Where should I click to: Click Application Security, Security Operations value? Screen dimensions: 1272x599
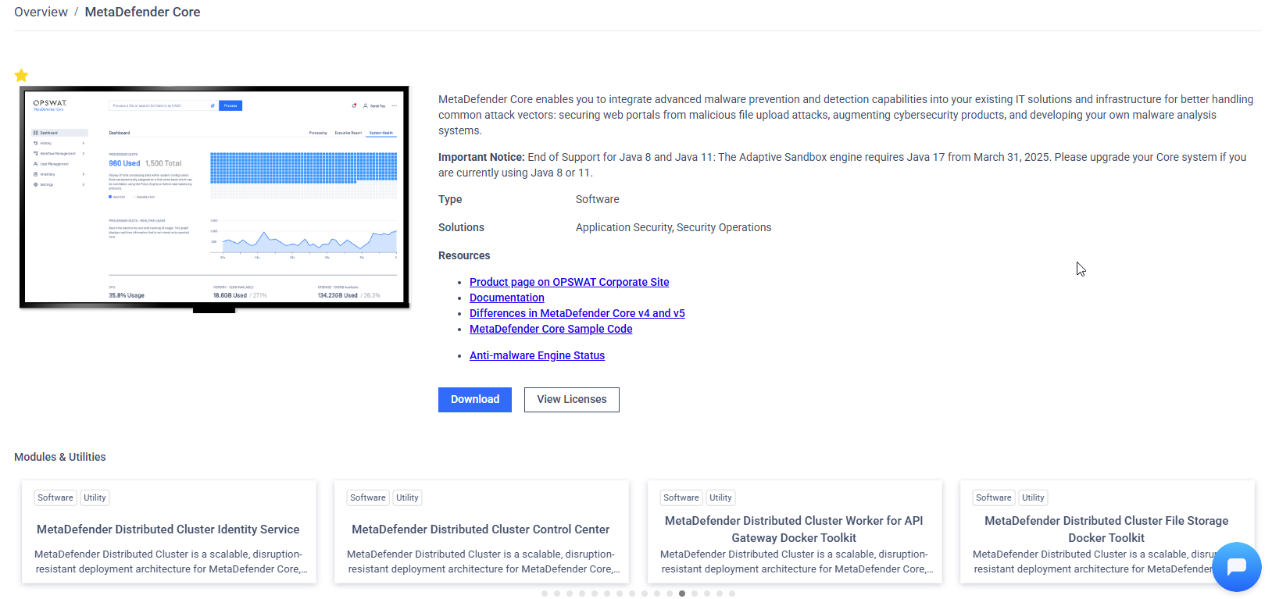point(674,227)
